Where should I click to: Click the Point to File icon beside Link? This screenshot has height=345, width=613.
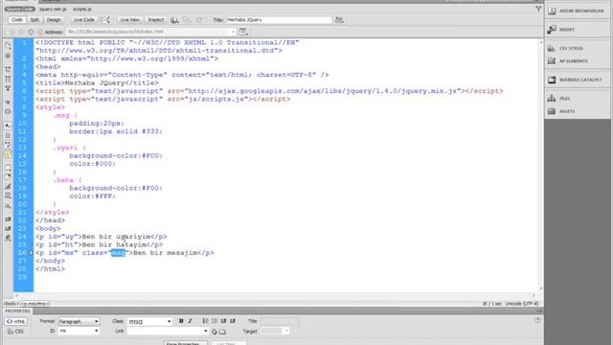215,332
